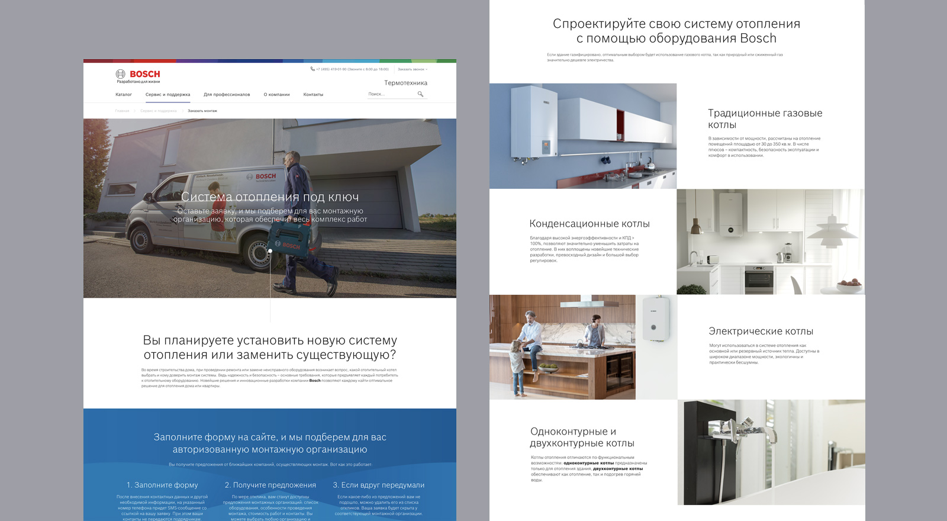The image size is (947, 521).
Task: Click step 1. Заполните форму
Action: (x=162, y=485)
